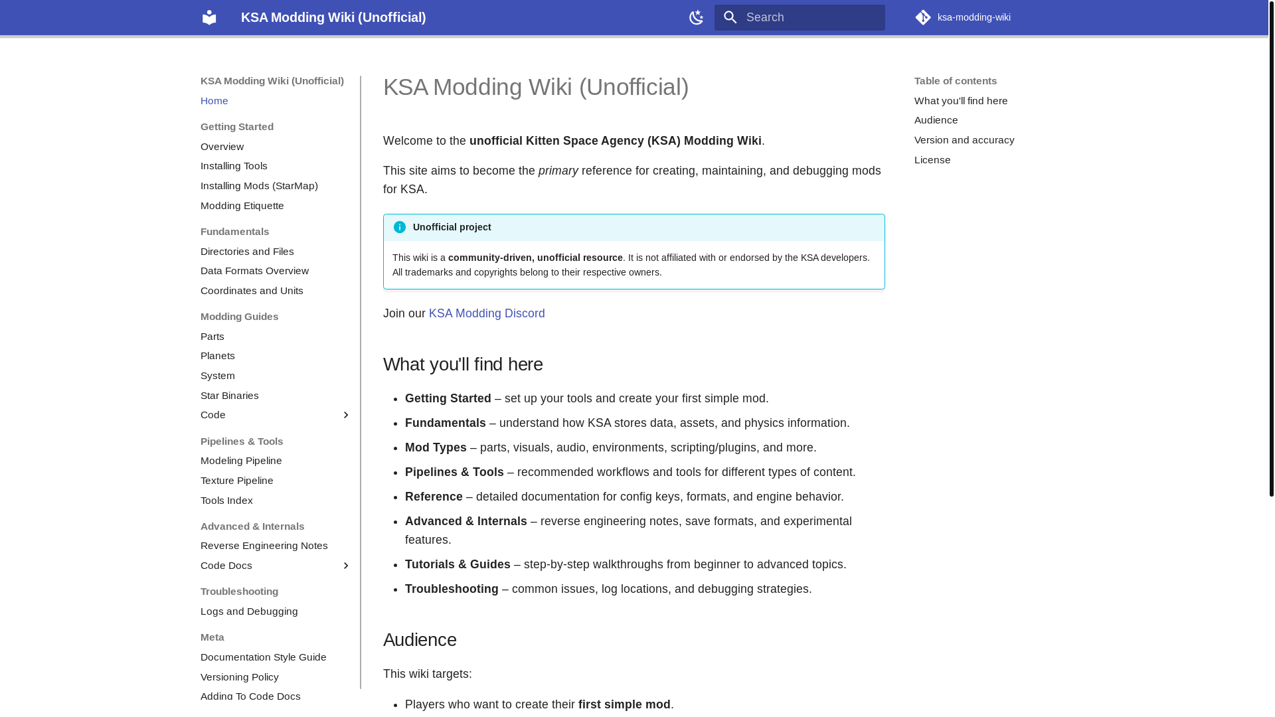Jump to What you'll find here
The height and width of the screenshot is (717, 1275).
pos(961,101)
